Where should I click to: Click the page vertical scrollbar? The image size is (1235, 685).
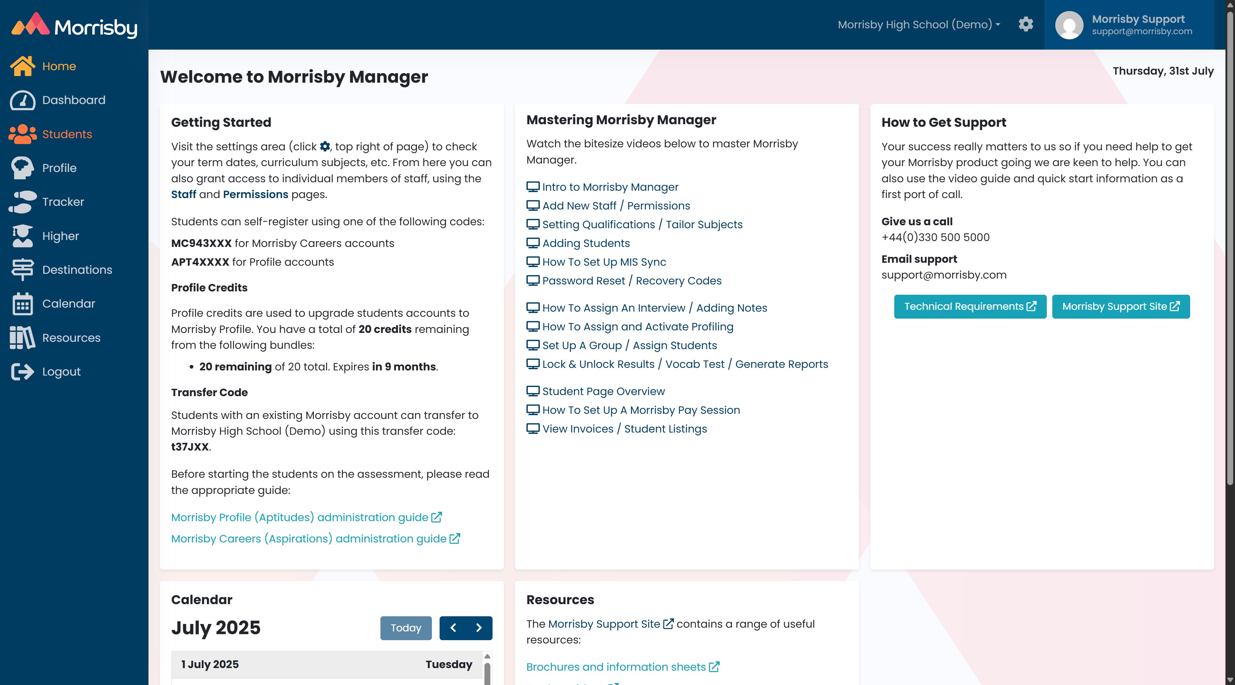pos(1230,249)
